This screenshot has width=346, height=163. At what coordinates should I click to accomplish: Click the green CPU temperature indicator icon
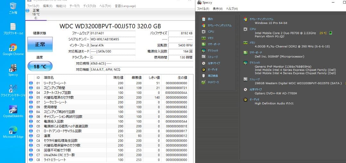(331, 33)
